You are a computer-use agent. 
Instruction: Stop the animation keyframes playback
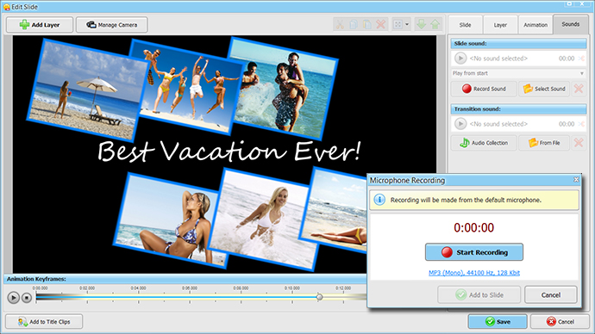click(x=27, y=298)
